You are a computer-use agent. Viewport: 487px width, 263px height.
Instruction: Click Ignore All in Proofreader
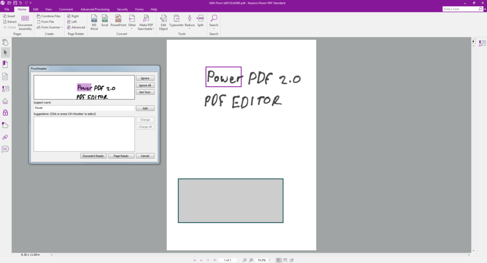coord(145,85)
